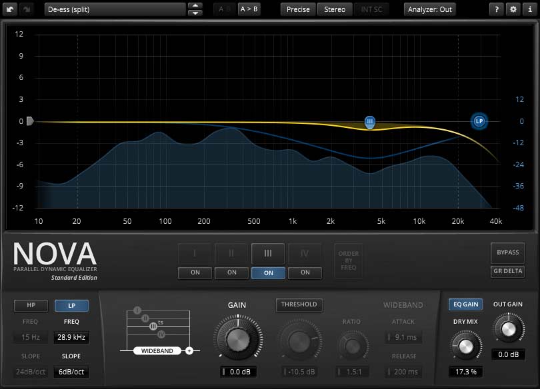The image size is (540, 389).
Task: Click the gray zero-level marker on the graph's left
Action: click(x=30, y=121)
